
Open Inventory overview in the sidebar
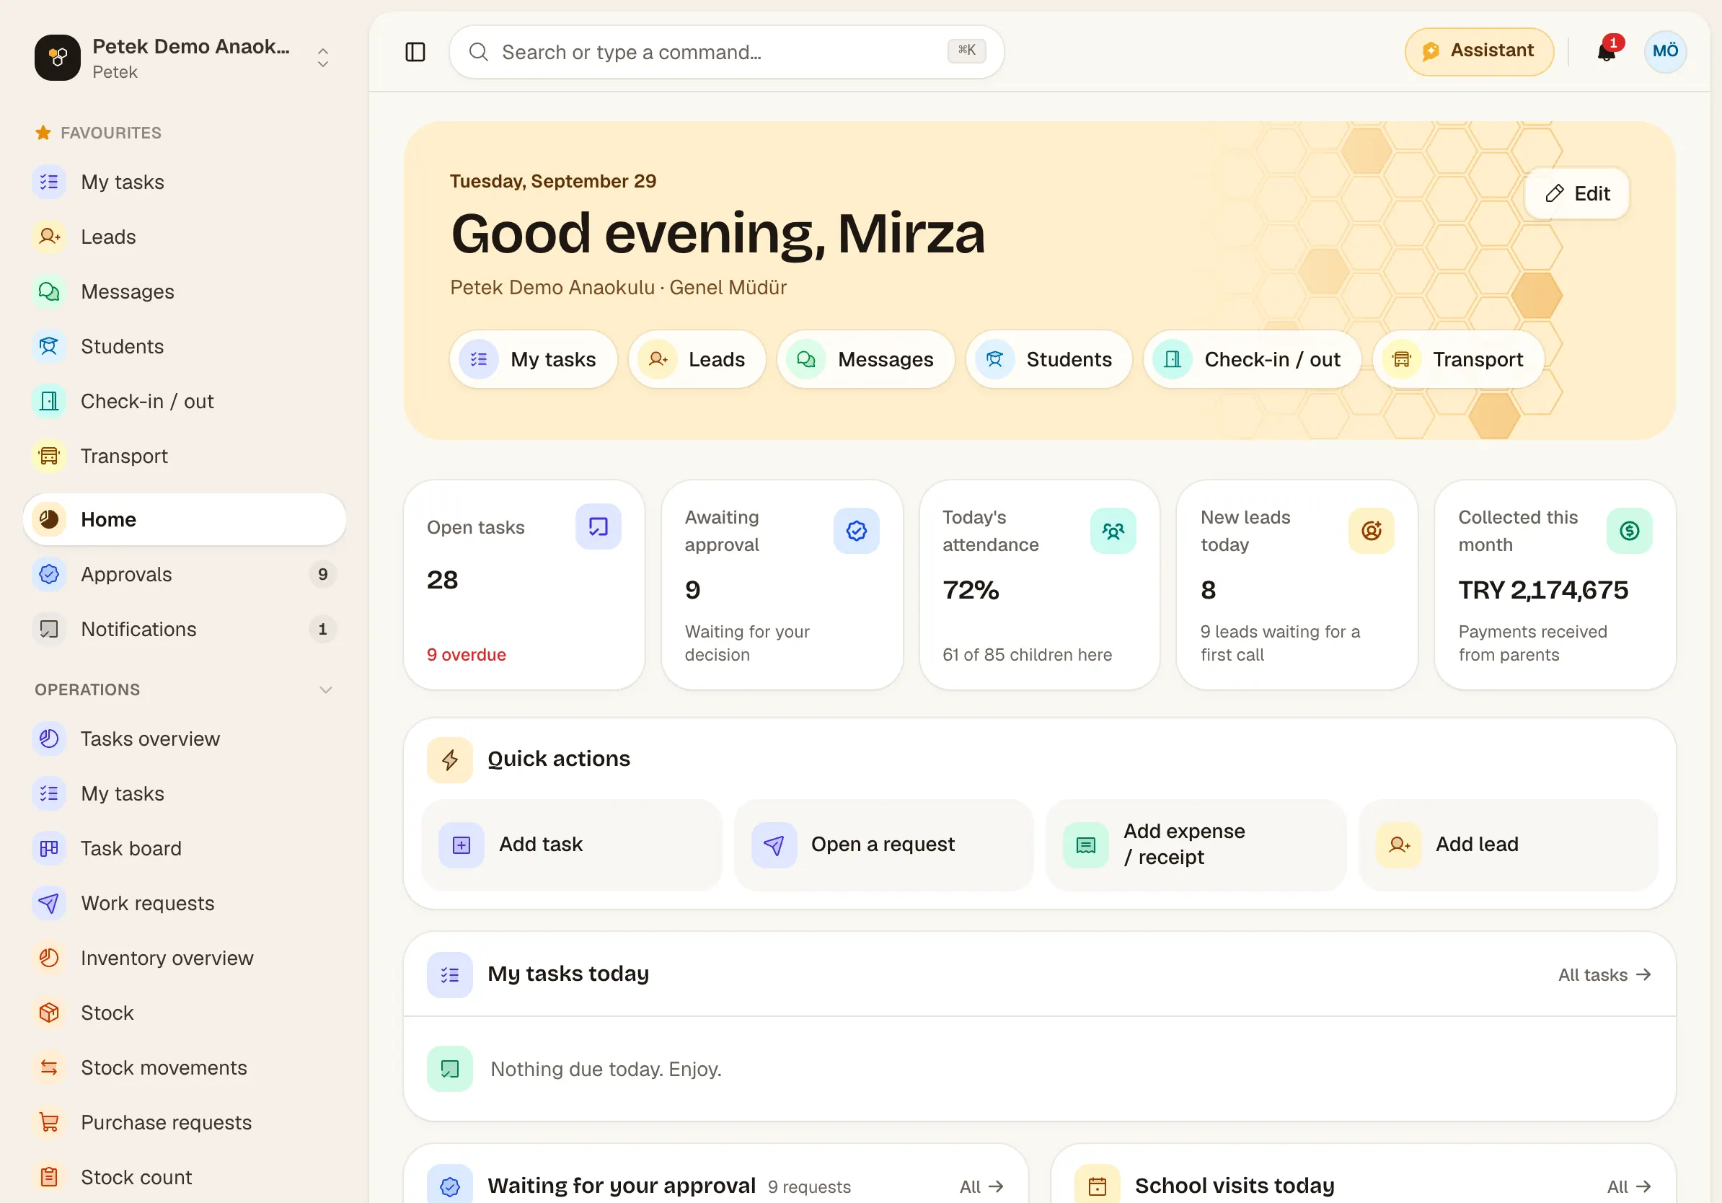click(185, 958)
